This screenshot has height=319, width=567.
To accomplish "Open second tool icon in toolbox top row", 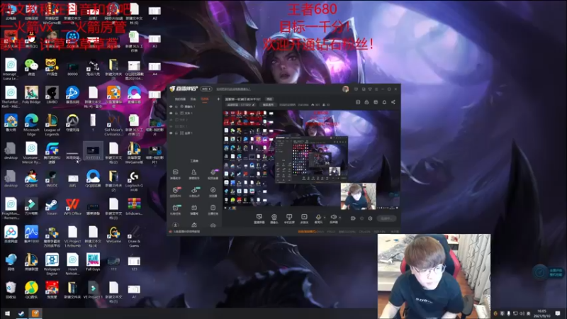I will pyautogui.click(x=194, y=174).
